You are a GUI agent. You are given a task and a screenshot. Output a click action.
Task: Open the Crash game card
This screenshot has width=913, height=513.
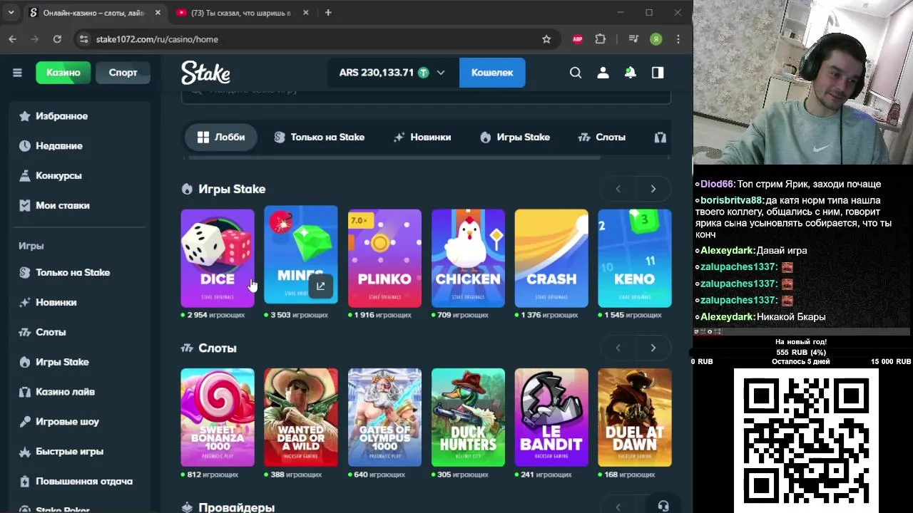551,258
